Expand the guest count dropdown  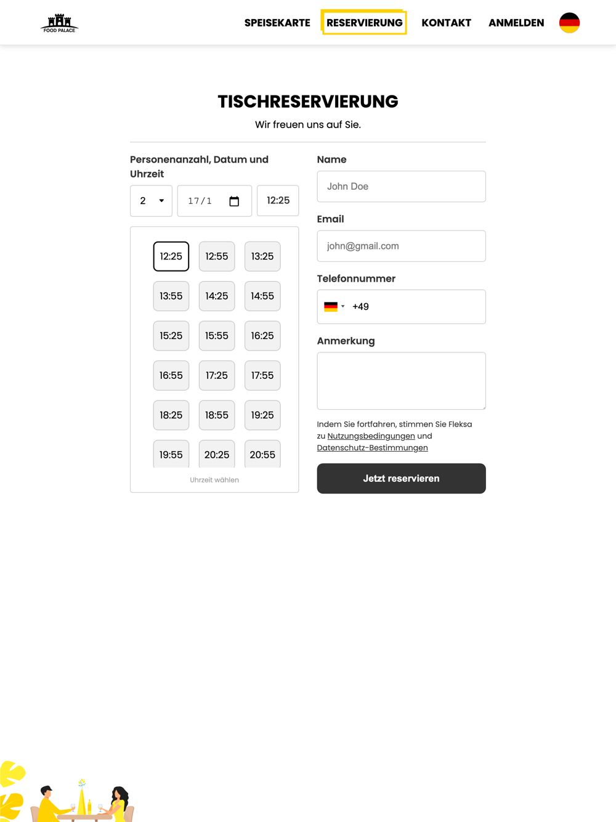click(151, 201)
